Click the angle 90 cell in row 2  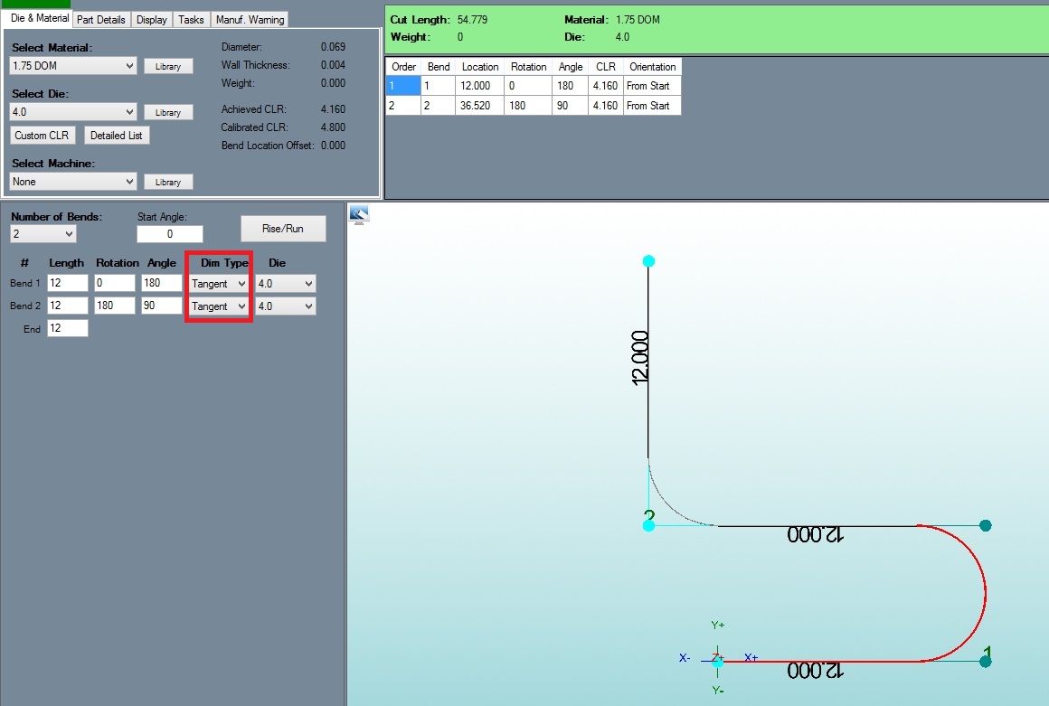(x=570, y=106)
